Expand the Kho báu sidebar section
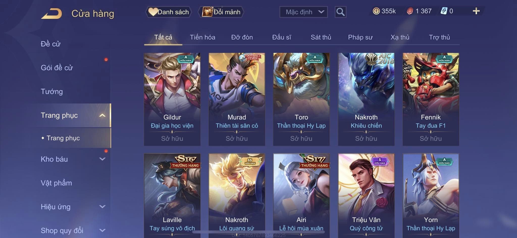Image resolution: width=517 pixels, height=238 pixels. [102, 159]
